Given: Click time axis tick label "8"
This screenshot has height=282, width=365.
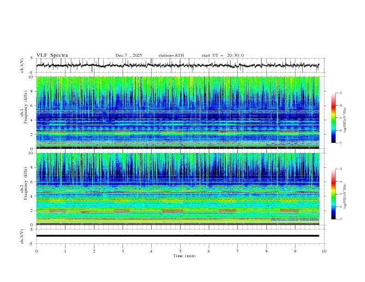Looking at the screenshot, I should 266,251.
